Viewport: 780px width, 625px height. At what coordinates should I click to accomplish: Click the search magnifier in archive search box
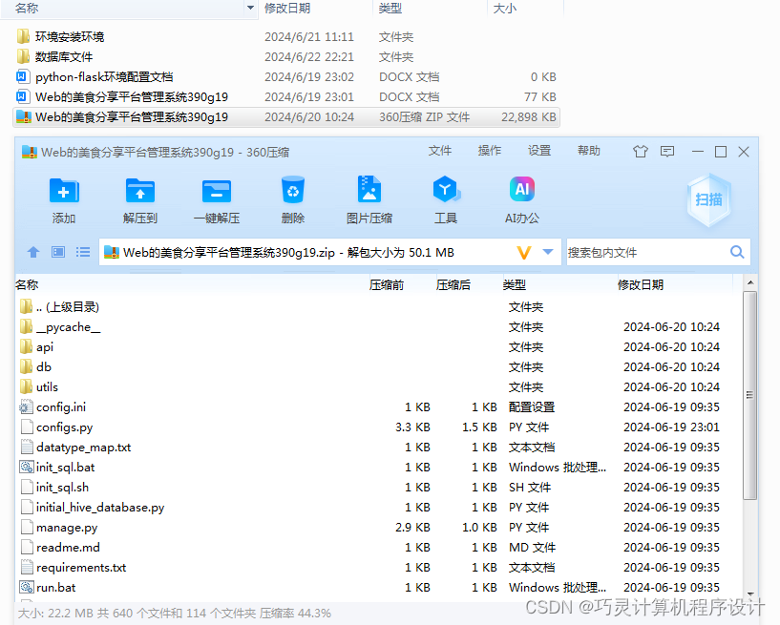[x=735, y=250]
